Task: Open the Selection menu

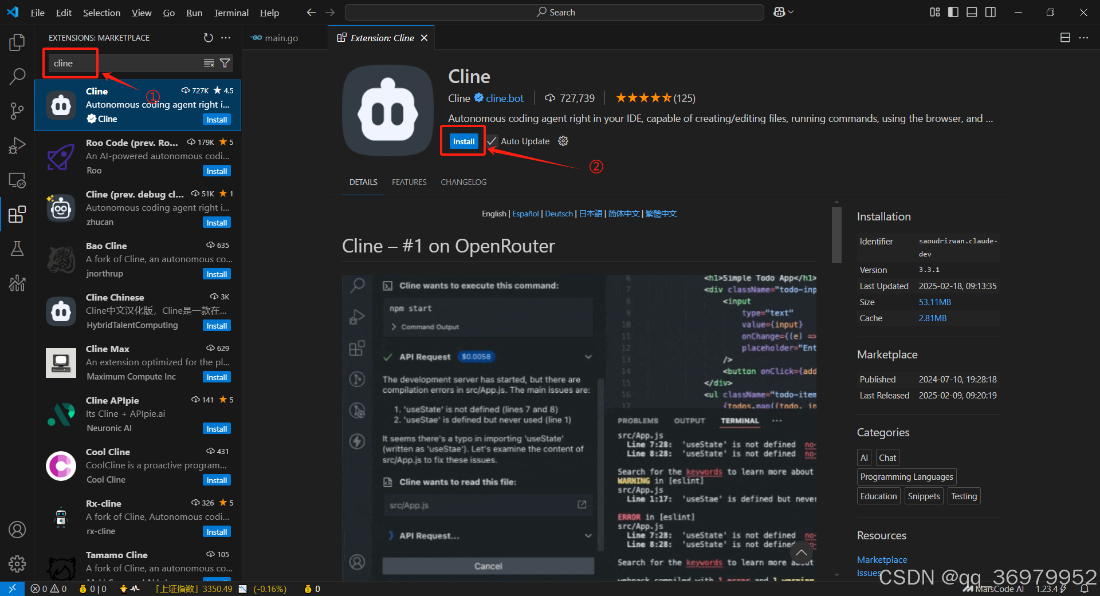Action: point(101,13)
